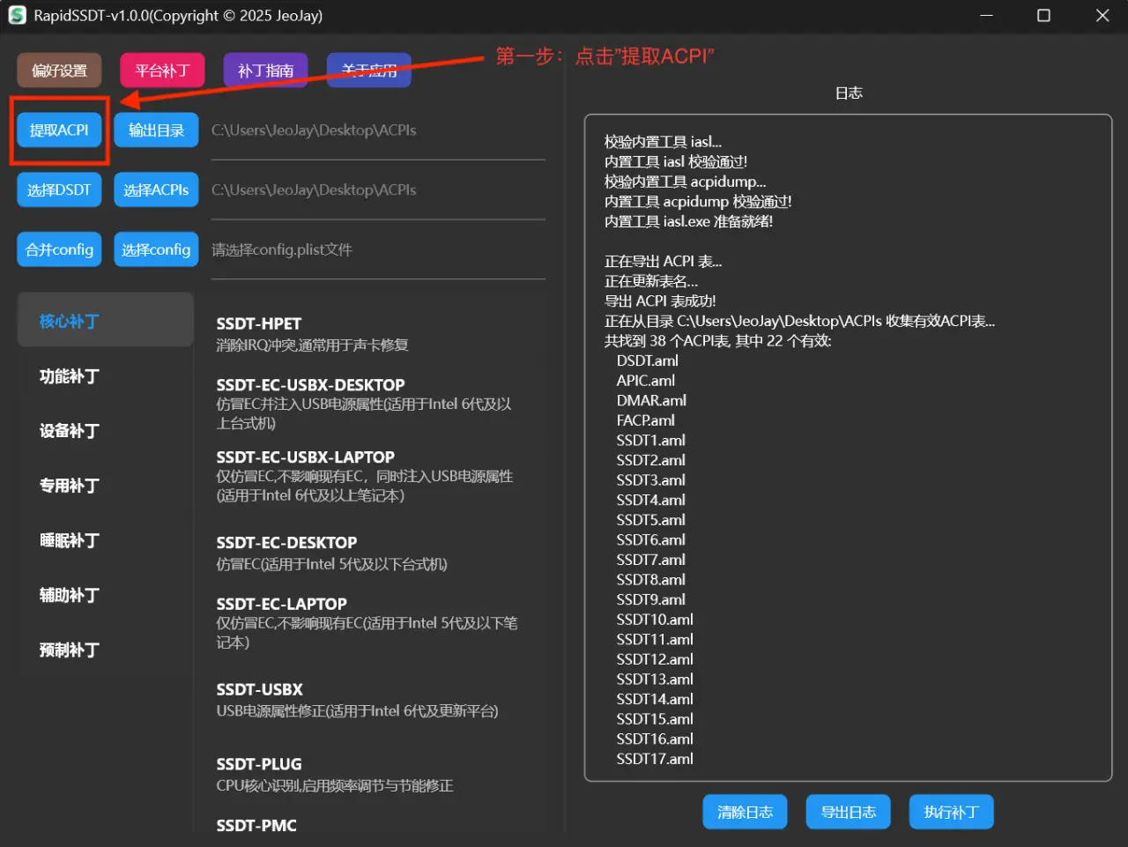Run patches with 执行补丁 button
Image resolution: width=1128 pixels, height=847 pixels.
pyautogui.click(x=951, y=813)
